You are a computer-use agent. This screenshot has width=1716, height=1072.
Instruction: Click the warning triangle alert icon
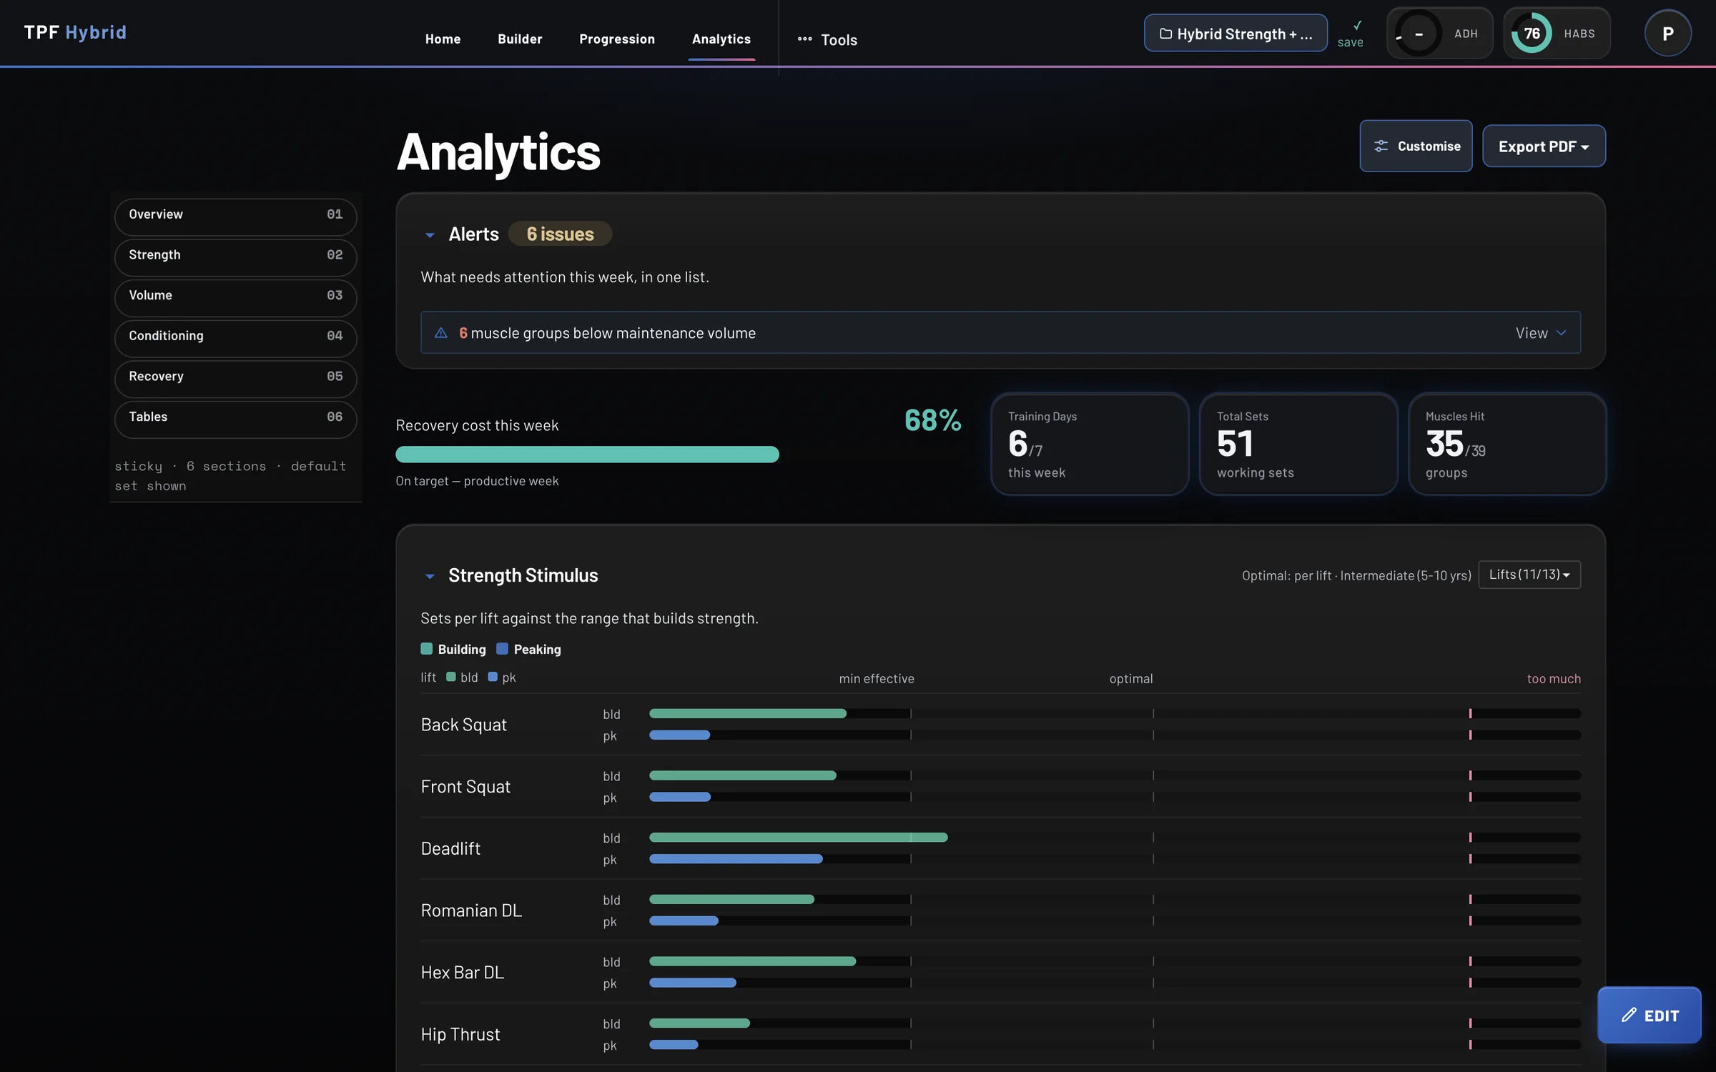coord(441,332)
